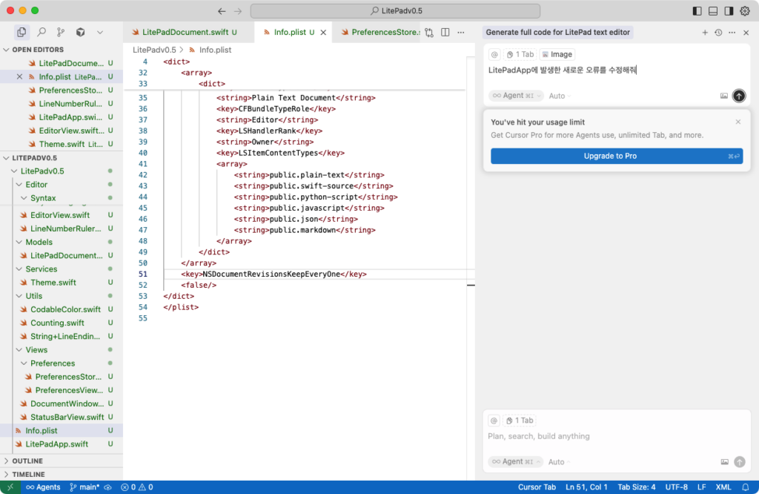Open the Agent mode dropdown in bottom prompt
Image resolution: width=759 pixels, height=494 pixels.
point(516,461)
